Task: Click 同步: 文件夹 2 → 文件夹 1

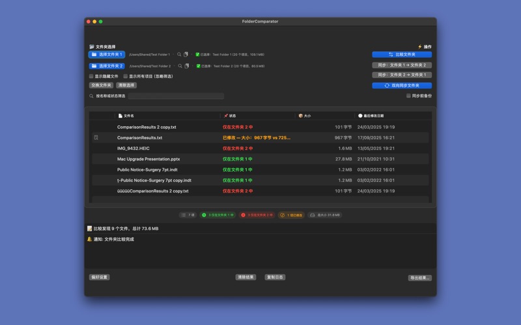Action: pos(402,75)
